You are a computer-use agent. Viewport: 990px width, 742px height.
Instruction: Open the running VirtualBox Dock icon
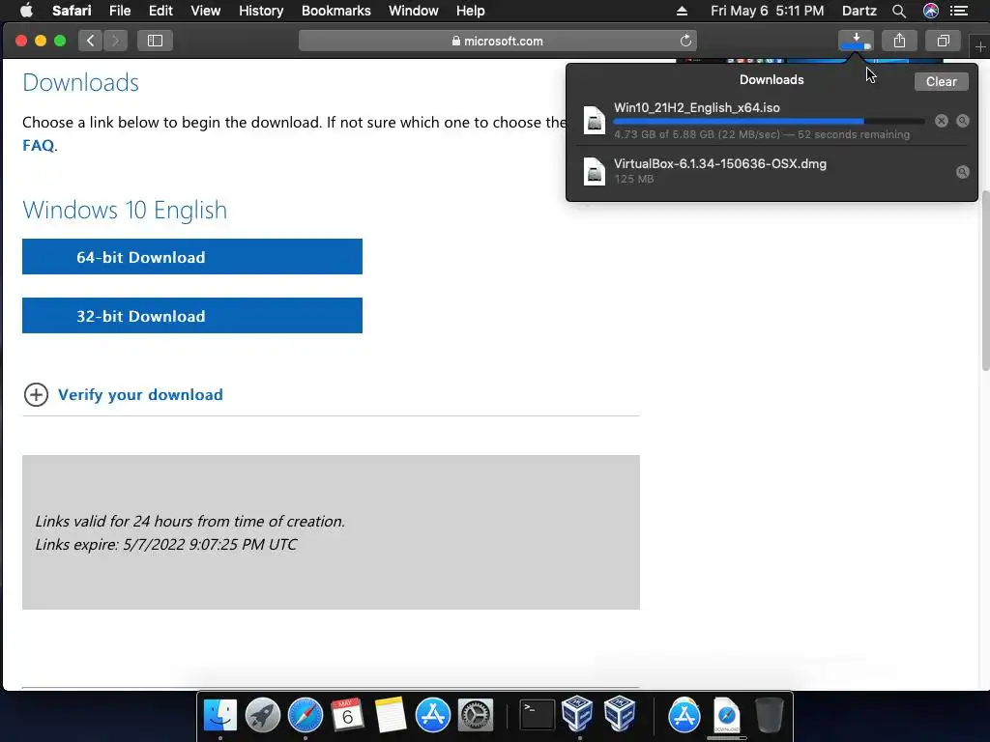pos(578,713)
